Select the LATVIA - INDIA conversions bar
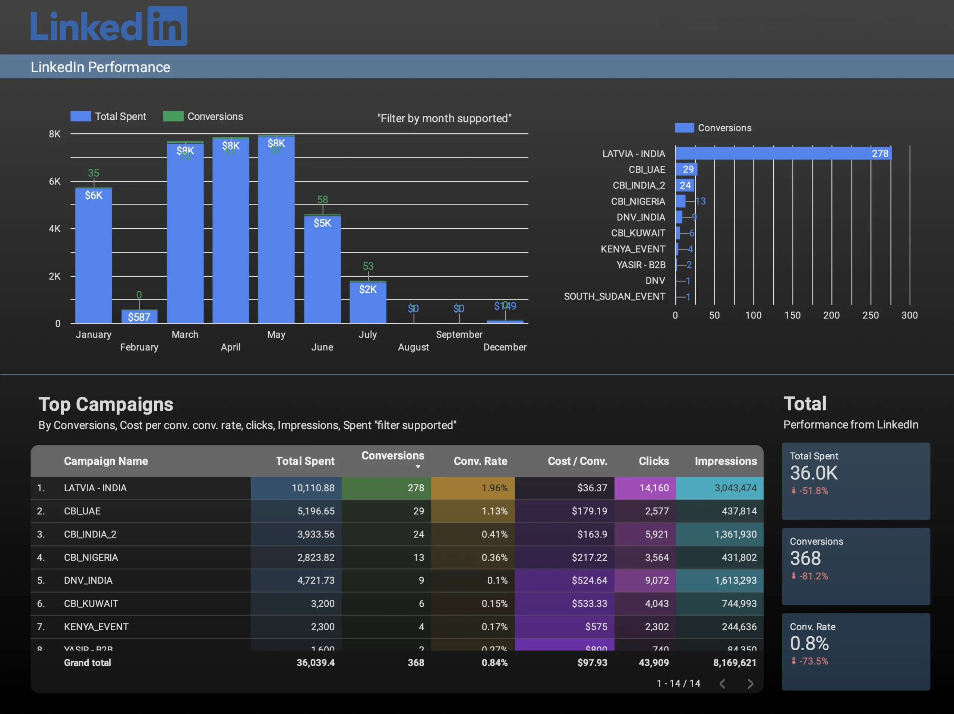Image resolution: width=954 pixels, height=714 pixels. [784, 153]
